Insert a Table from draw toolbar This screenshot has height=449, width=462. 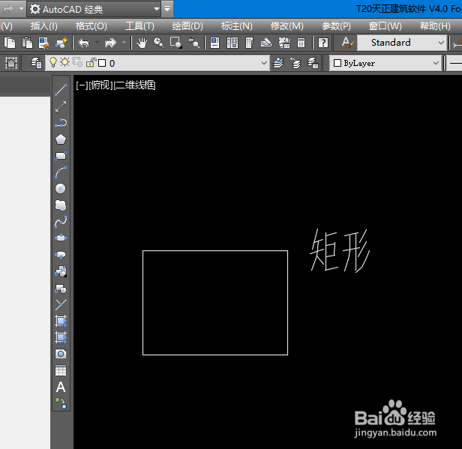point(61,371)
